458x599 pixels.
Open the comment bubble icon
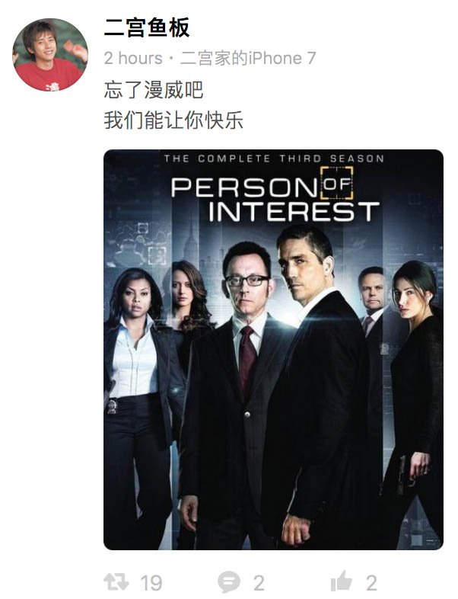[229, 582]
